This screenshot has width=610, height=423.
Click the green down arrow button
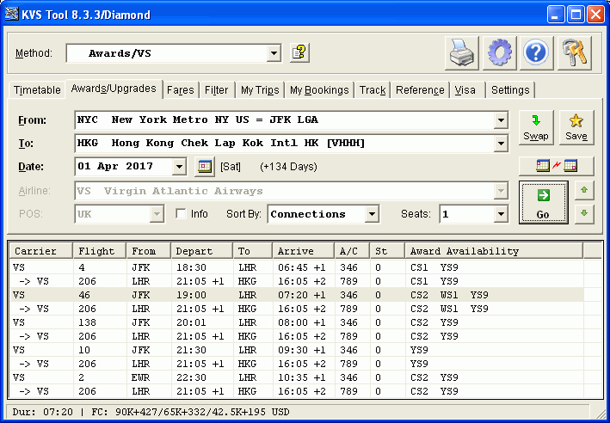tap(584, 214)
